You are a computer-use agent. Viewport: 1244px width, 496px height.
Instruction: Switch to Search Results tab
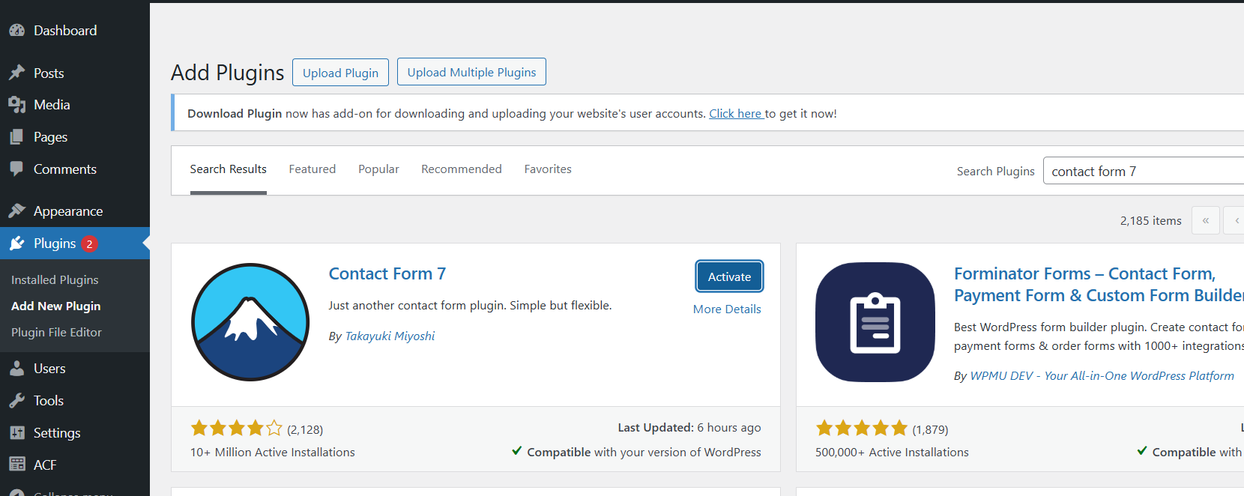tap(228, 169)
